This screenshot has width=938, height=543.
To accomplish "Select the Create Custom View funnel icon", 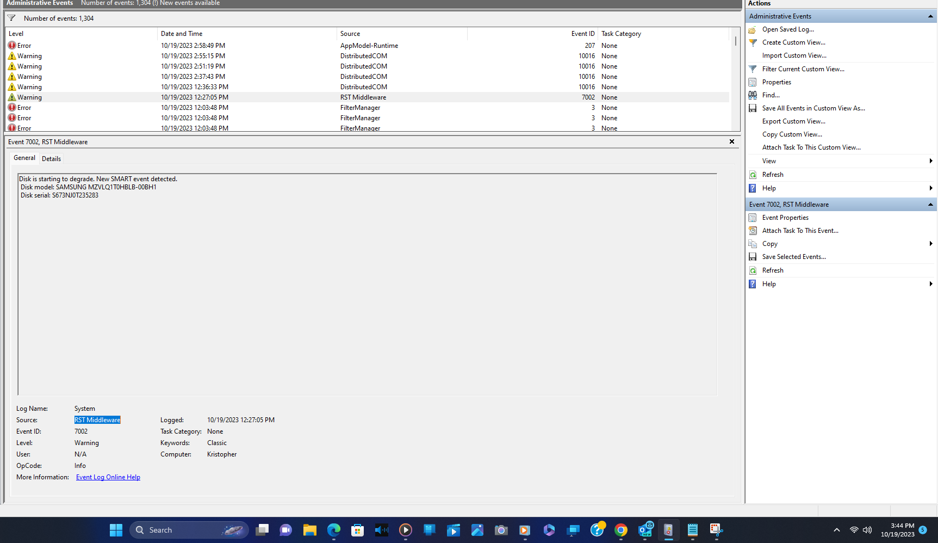I will (753, 42).
